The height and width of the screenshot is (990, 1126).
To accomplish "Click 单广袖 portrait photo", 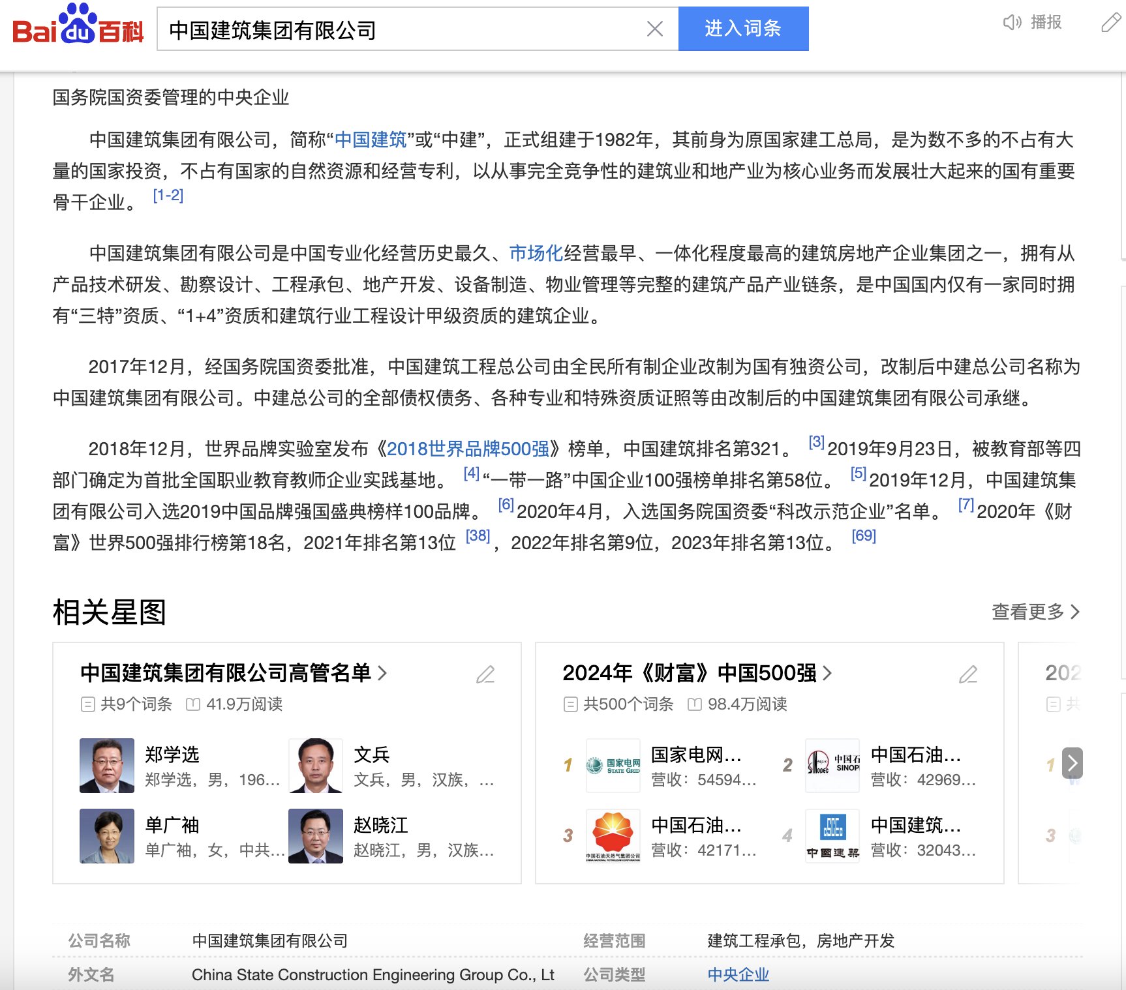I will (x=107, y=836).
